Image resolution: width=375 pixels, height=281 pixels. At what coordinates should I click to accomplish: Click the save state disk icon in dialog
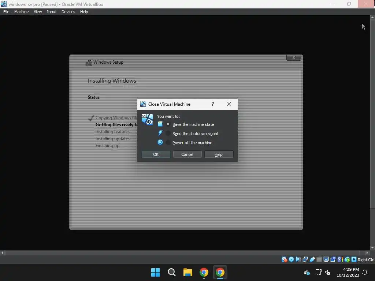tap(160, 124)
